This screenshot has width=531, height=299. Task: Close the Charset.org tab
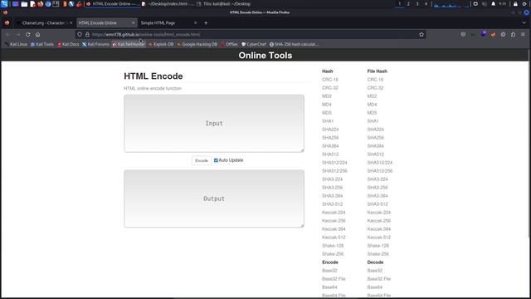71,23
